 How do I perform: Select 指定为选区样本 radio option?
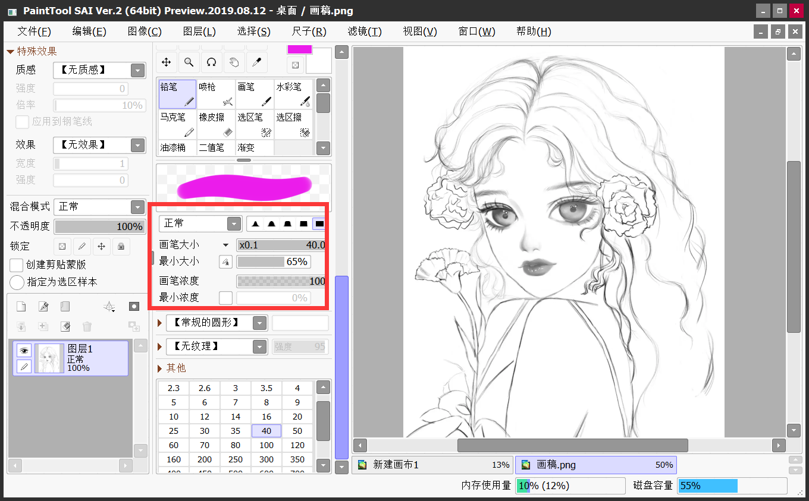pyautogui.click(x=17, y=282)
